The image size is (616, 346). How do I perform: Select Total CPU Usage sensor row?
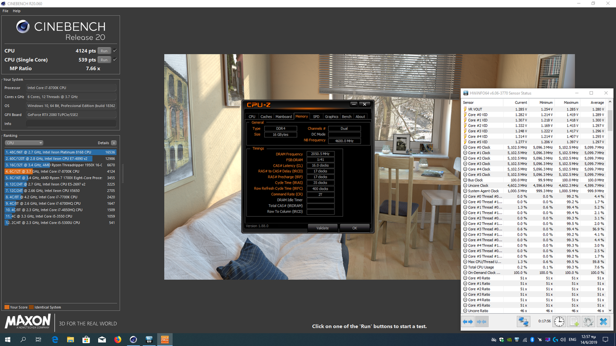coord(534,267)
